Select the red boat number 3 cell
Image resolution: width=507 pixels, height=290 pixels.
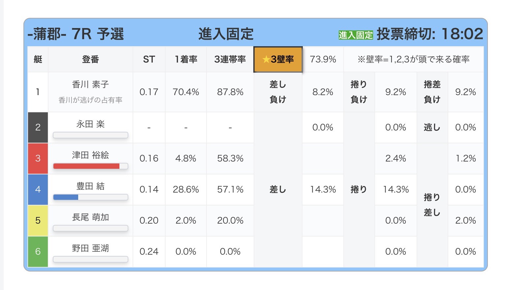click(38, 159)
